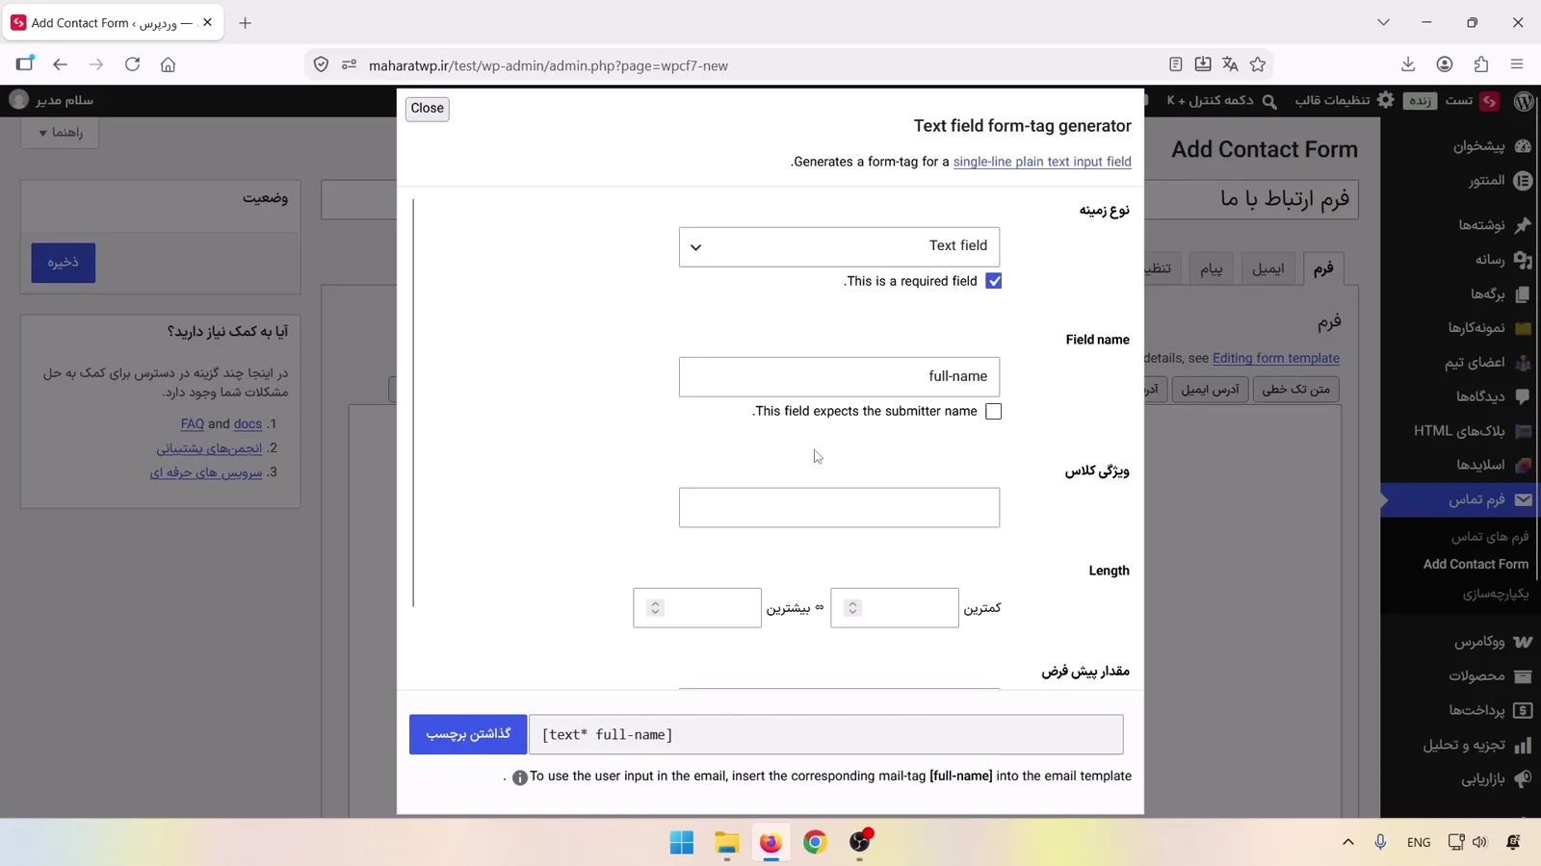Click the maximum length (بیشترین) stepper
The height and width of the screenshot is (866, 1541).
tap(655, 608)
